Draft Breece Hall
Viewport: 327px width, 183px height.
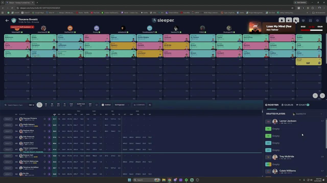tap(8, 156)
